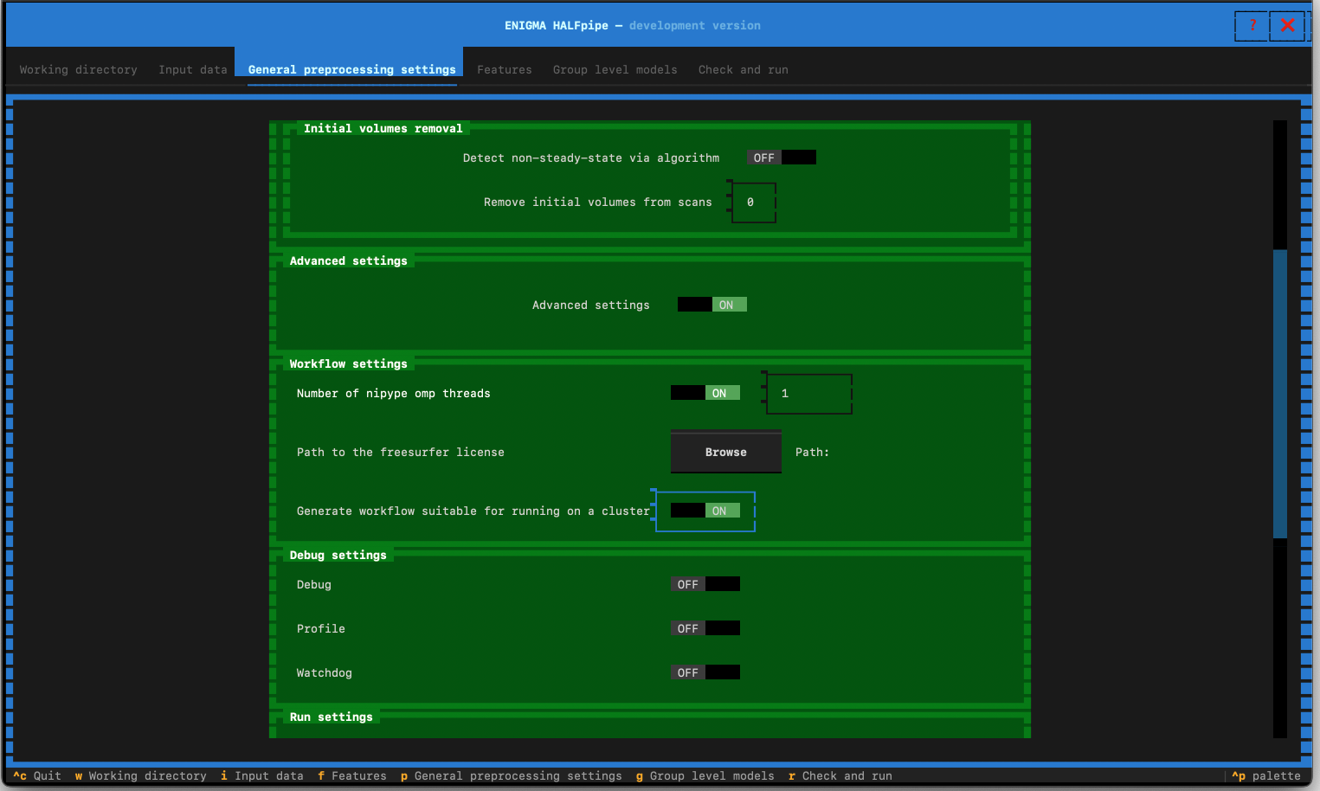The height and width of the screenshot is (791, 1320).
Task: Toggle Number of nipype omp threads switch
Action: tap(705, 393)
